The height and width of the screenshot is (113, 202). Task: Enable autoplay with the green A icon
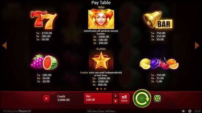tap(157, 99)
